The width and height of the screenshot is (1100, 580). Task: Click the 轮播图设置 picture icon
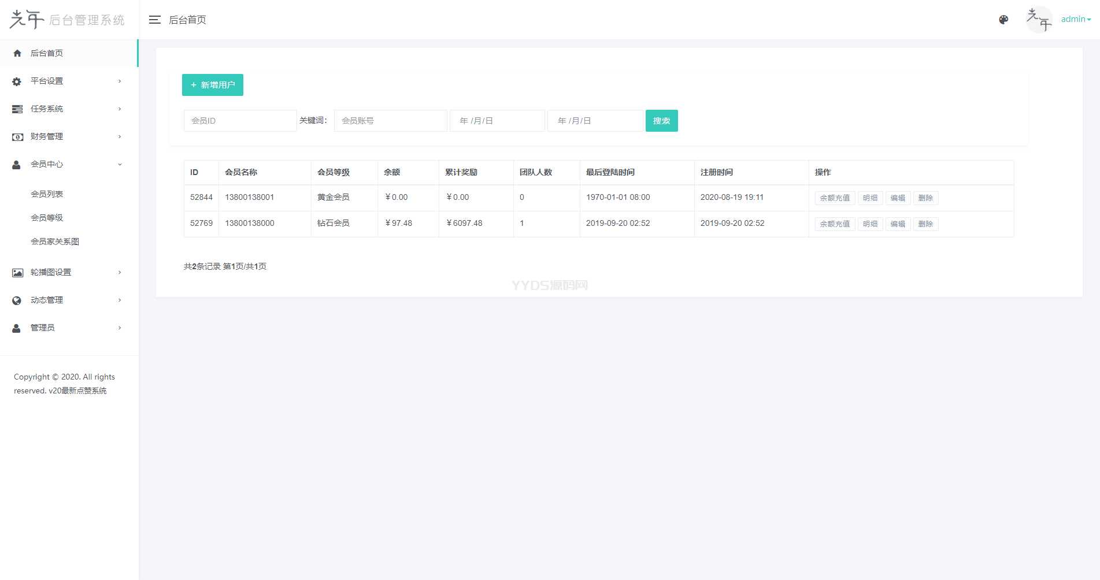pos(17,273)
